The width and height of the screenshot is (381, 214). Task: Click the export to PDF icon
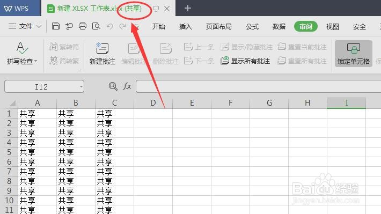[69, 26]
